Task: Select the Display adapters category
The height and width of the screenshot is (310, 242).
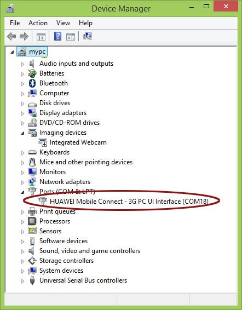Action: 63,113
